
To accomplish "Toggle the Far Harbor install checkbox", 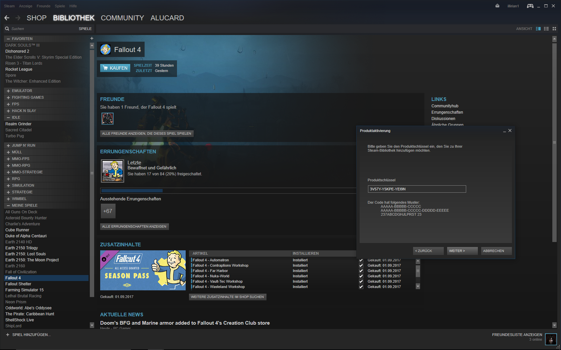I will coord(361,271).
